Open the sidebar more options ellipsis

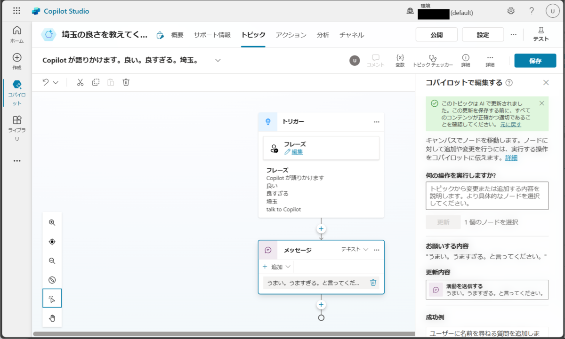pos(17,161)
